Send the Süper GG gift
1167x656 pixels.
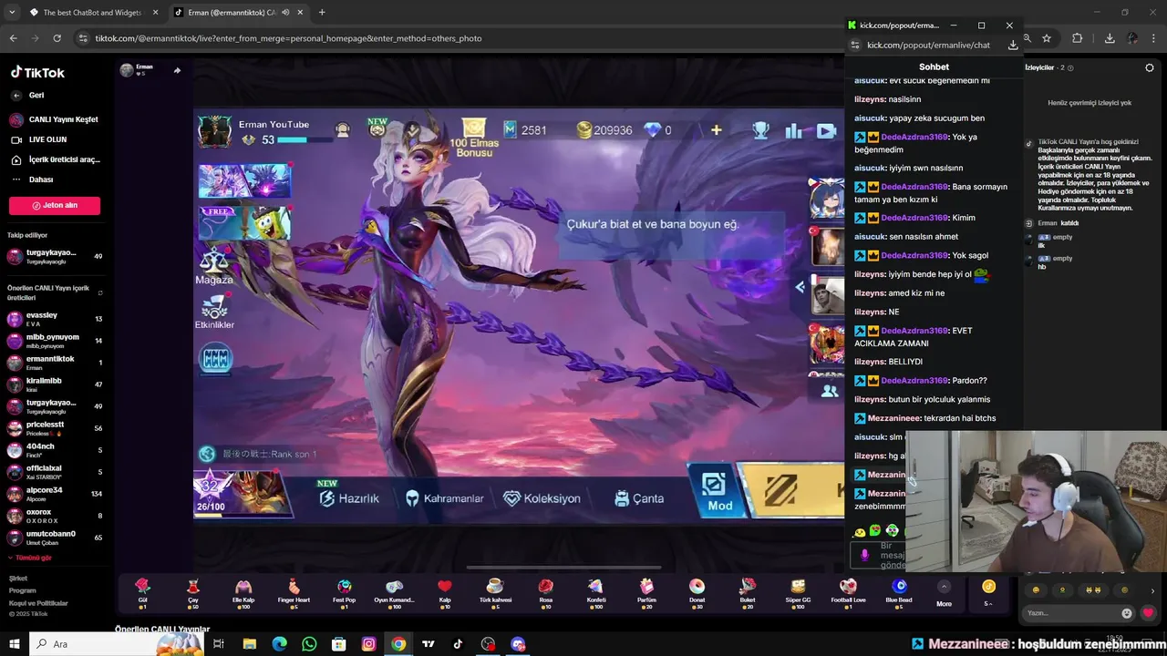click(x=798, y=591)
